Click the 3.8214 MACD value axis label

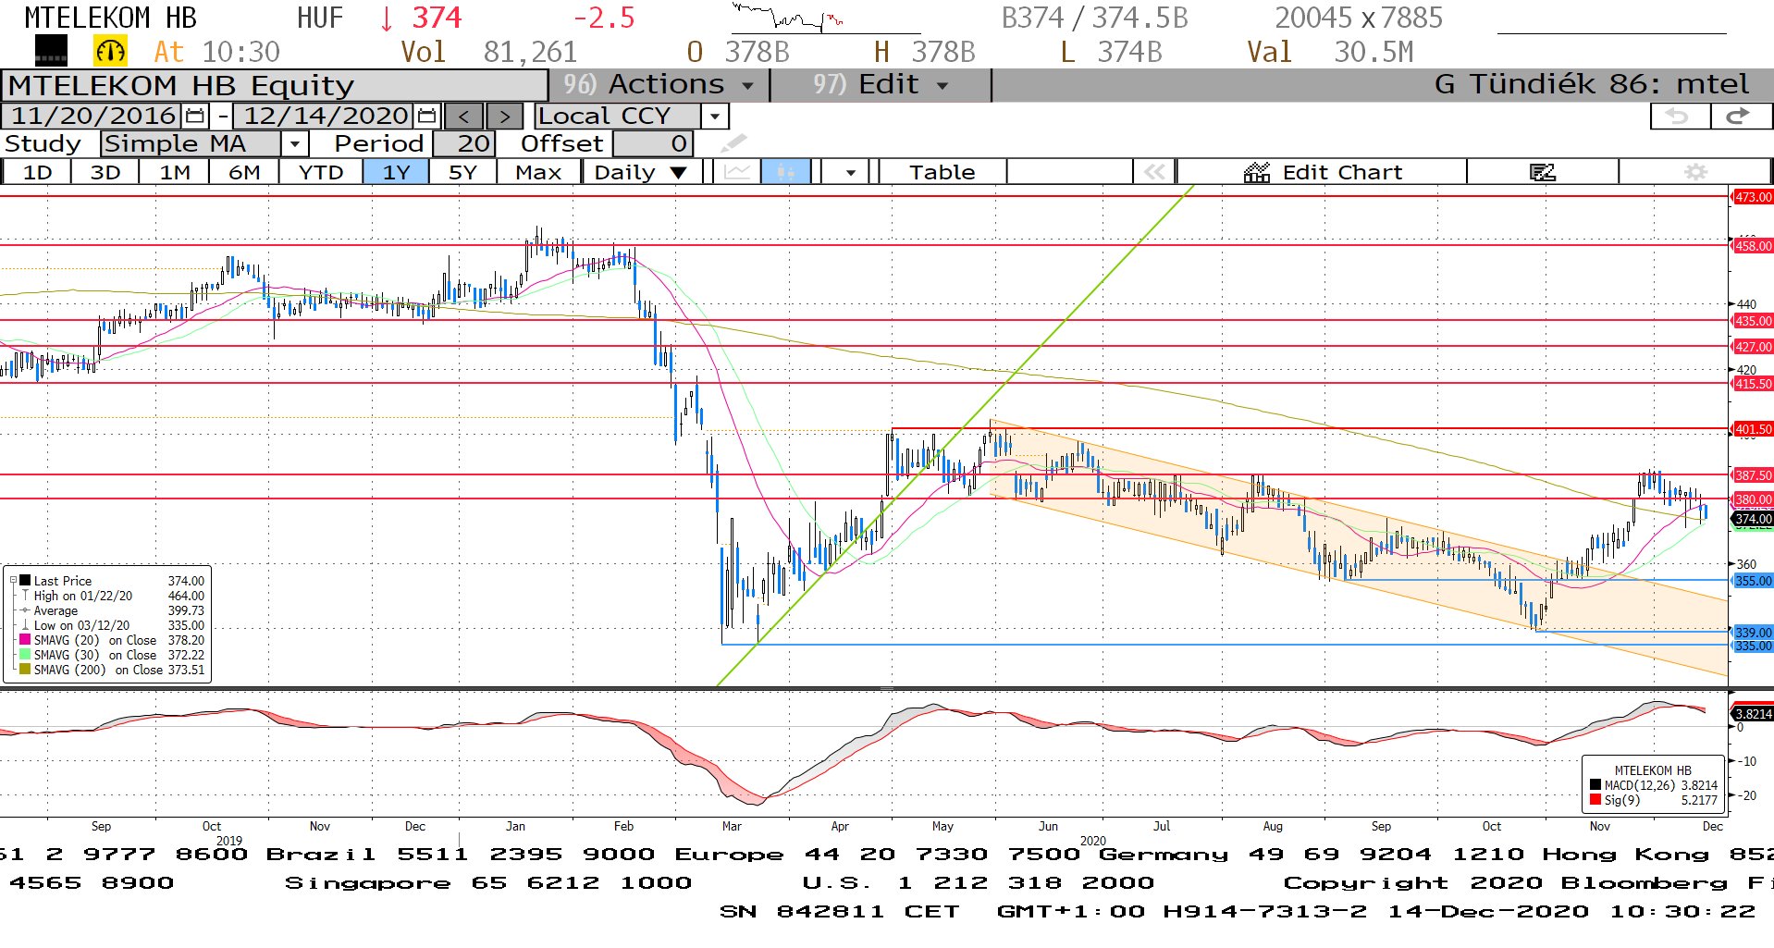pos(1753,713)
